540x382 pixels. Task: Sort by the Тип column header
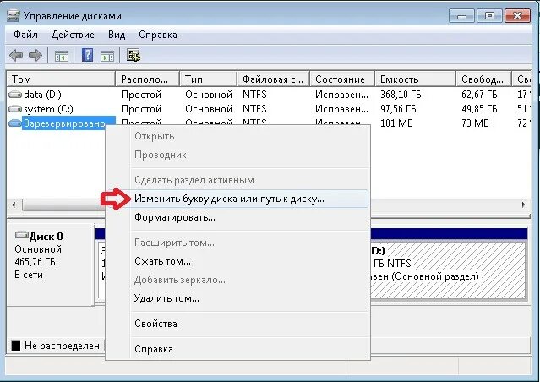tap(209, 79)
